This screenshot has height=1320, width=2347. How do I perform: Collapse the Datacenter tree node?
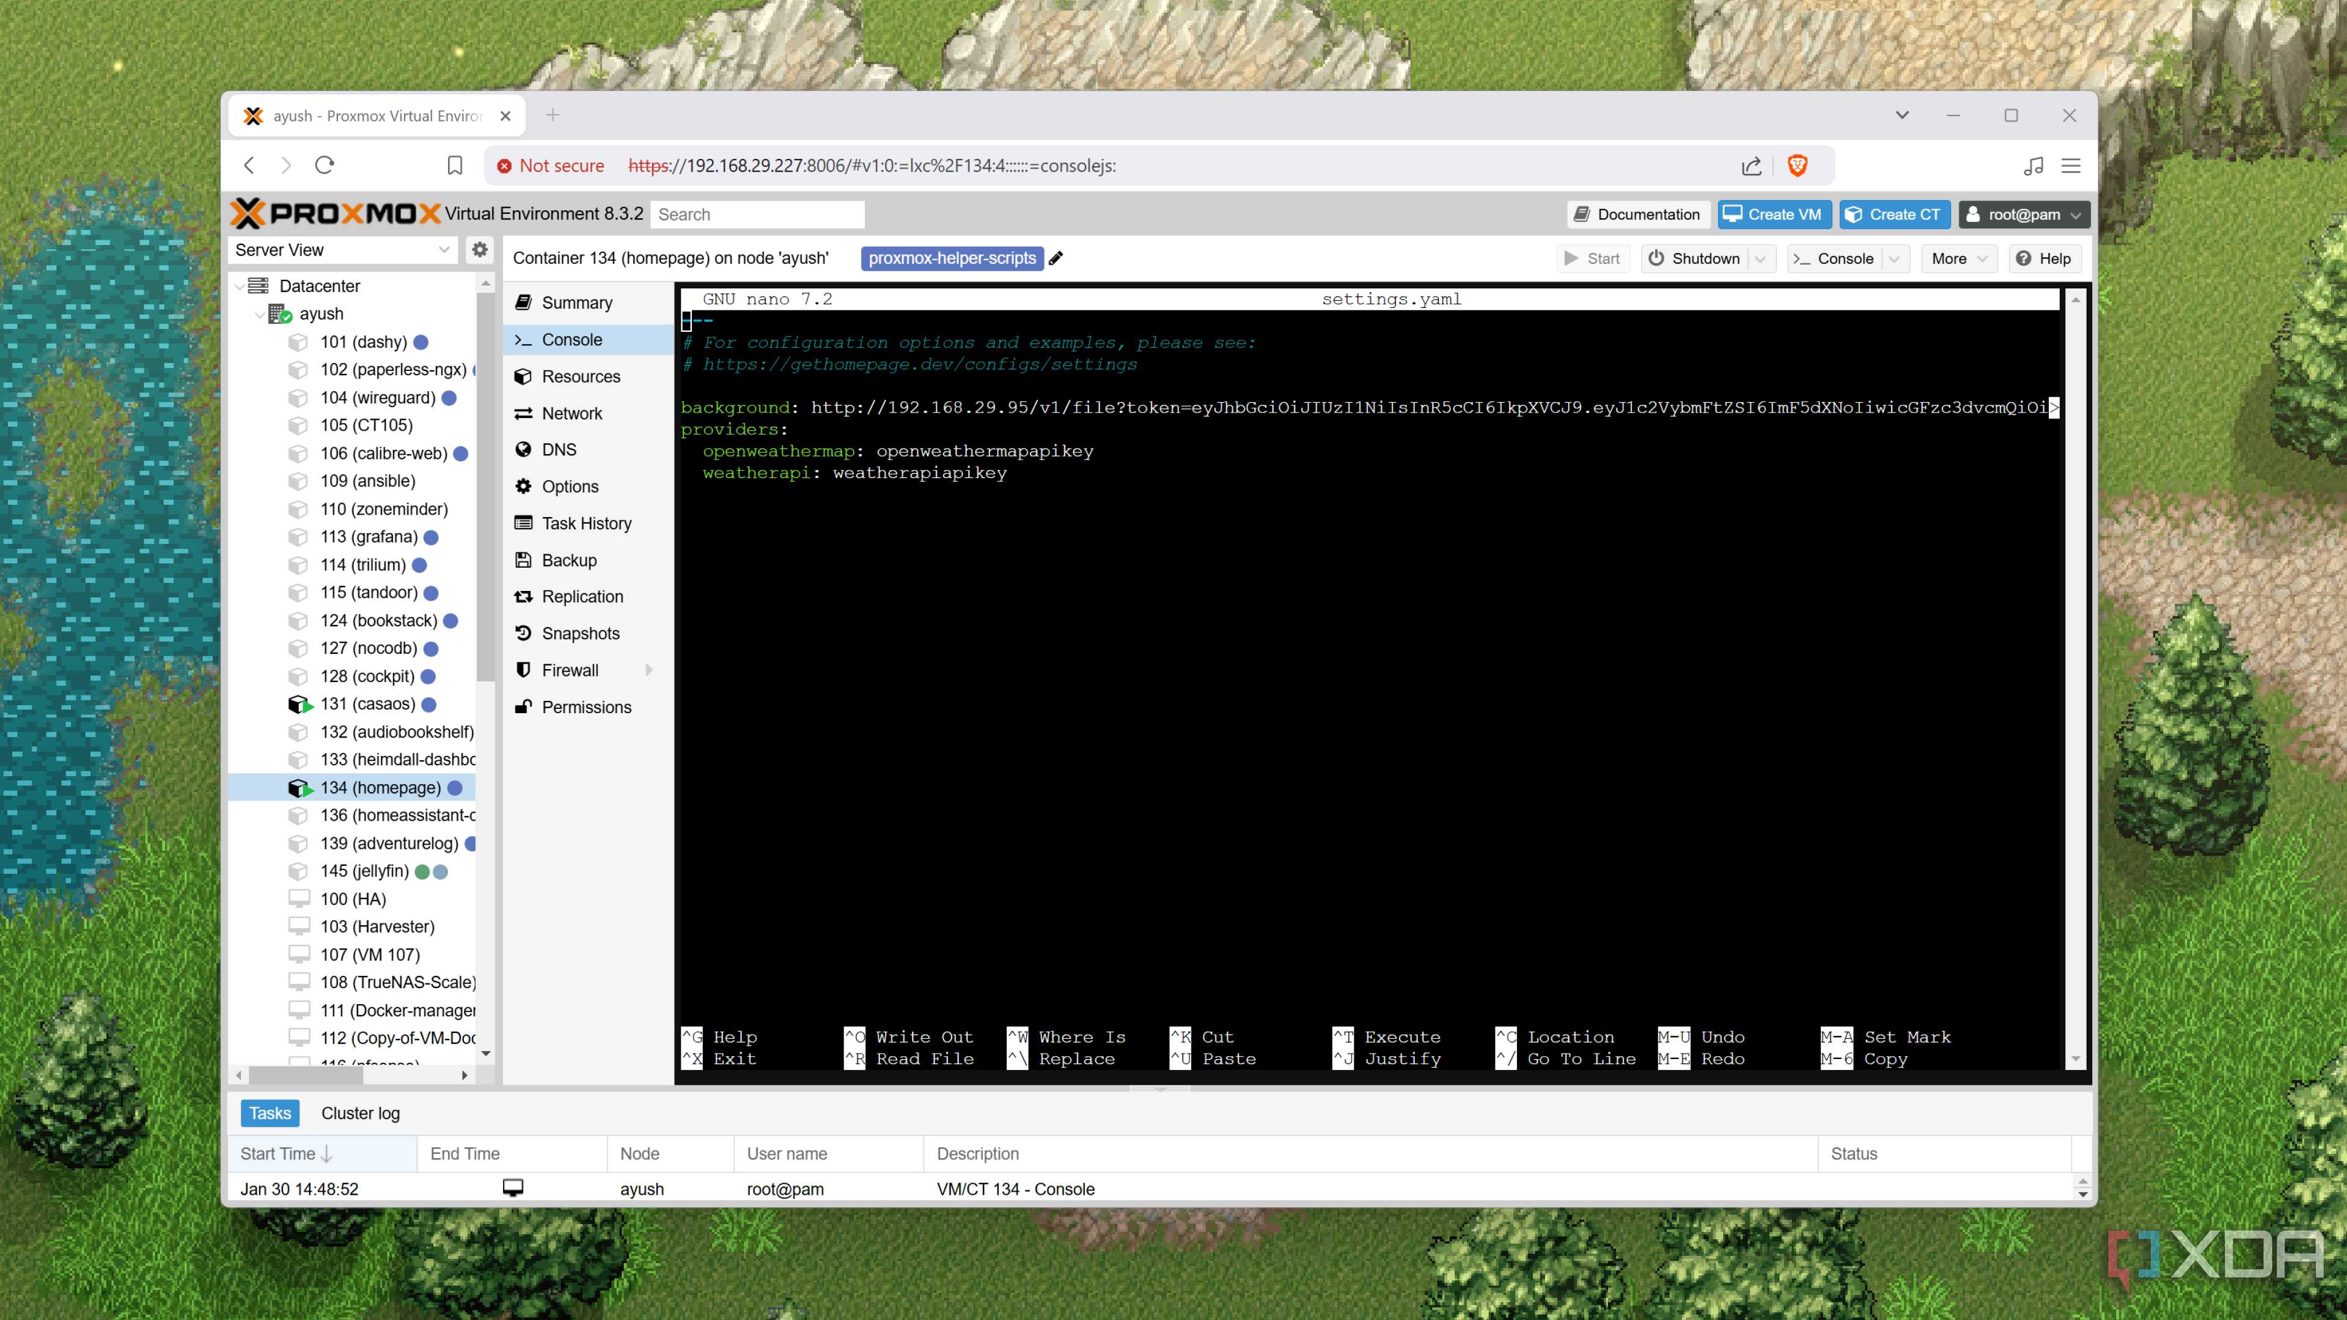click(x=240, y=286)
